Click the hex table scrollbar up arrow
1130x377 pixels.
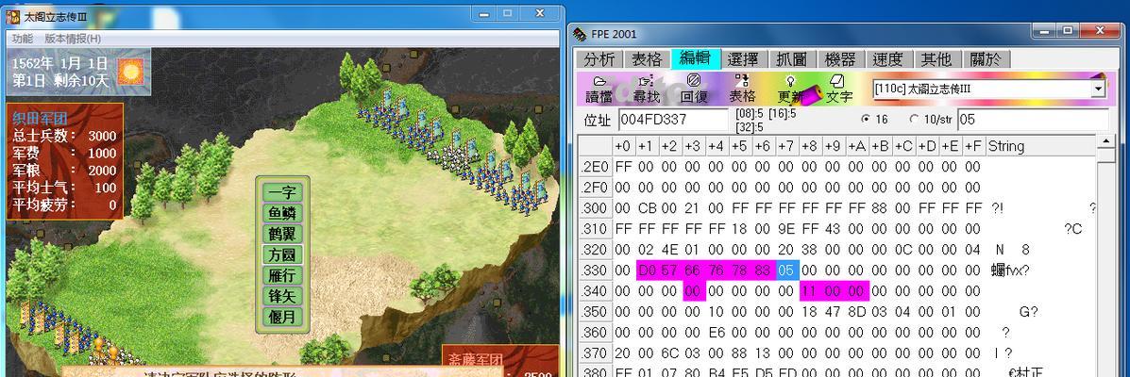point(1106,141)
